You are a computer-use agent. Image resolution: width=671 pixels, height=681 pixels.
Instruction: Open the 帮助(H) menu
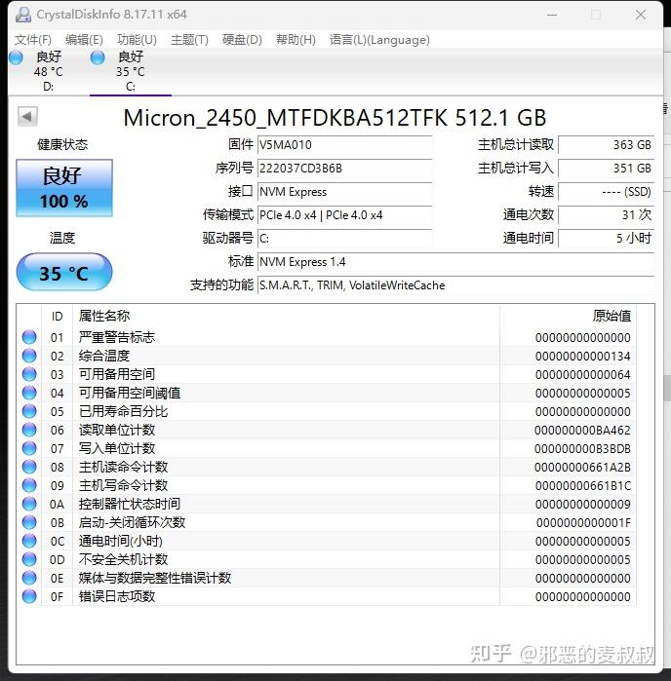tap(296, 40)
